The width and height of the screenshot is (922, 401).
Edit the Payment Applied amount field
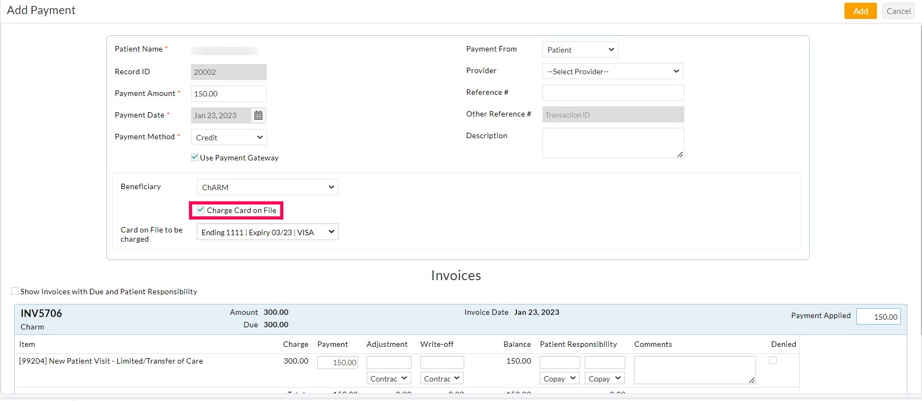coord(878,317)
